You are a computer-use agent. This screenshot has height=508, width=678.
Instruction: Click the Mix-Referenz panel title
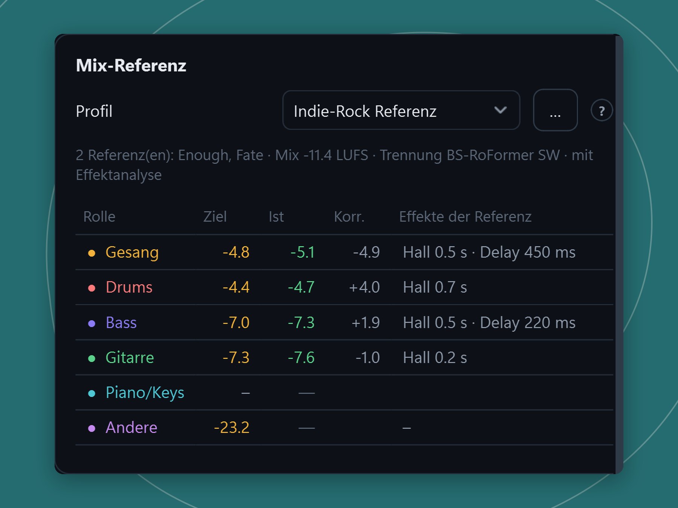[x=131, y=65]
